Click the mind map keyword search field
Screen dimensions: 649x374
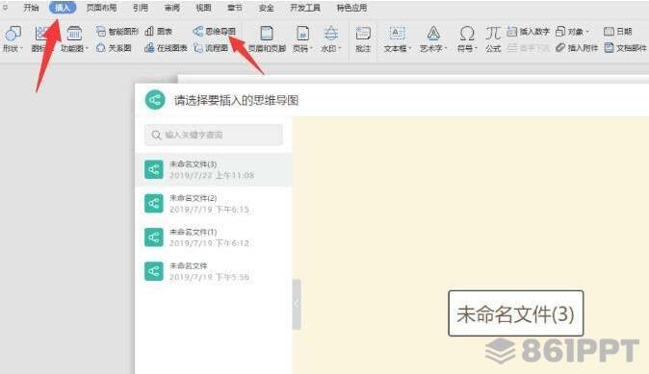tap(214, 135)
